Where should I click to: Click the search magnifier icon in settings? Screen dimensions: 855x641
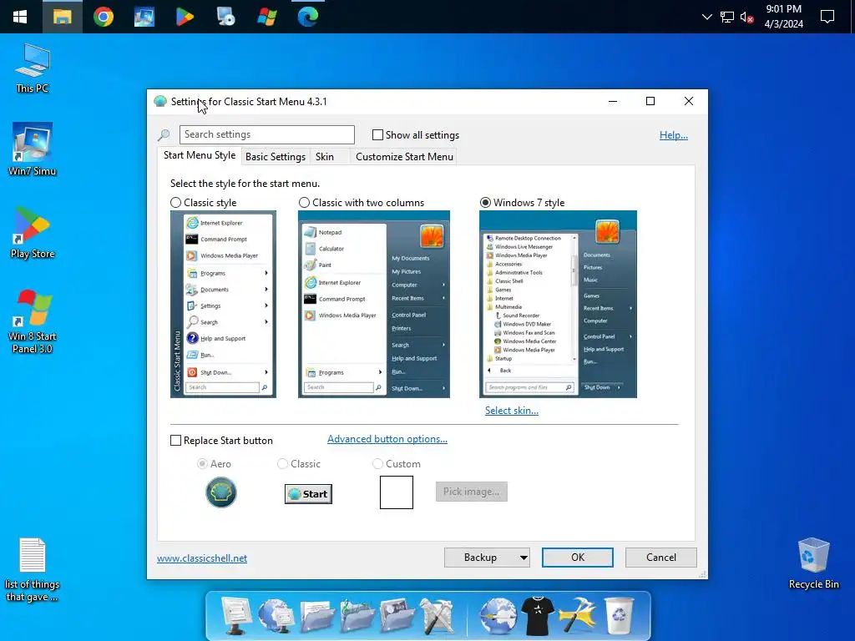point(164,135)
